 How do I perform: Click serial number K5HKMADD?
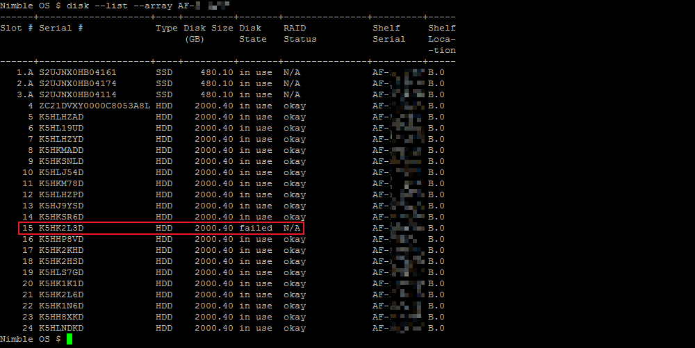pyautogui.click(x=61, y=150)
